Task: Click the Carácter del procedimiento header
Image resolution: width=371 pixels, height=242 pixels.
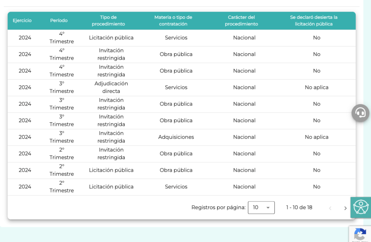Action: point(241,21)
